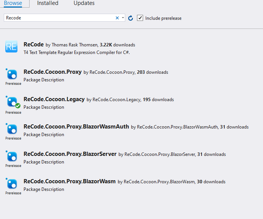Click Prerelease label under BlazorServer icon

pos(13,166)
